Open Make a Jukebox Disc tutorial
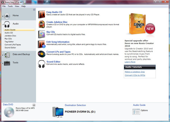This screenshot has height=122, width=170. (x=135, y=72)
